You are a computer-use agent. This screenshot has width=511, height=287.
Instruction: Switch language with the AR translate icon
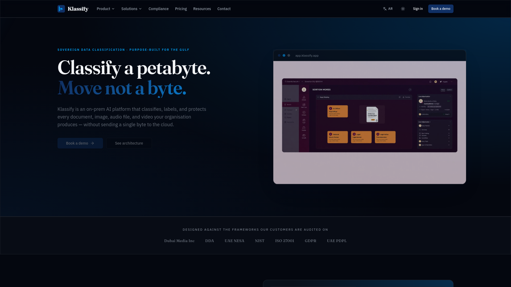(385, 9)
